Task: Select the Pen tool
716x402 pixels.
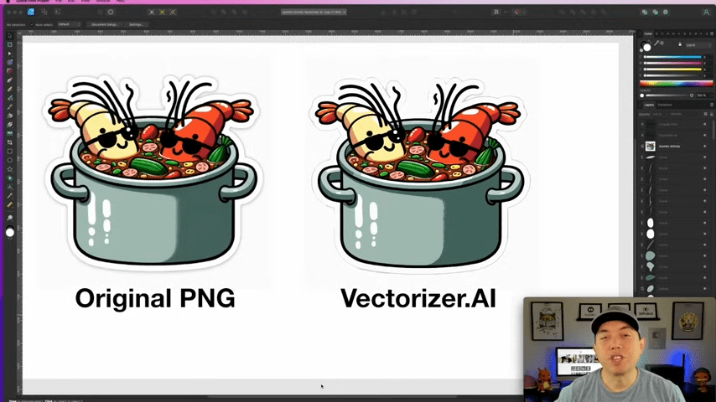Action: click(x=9, y=80)
